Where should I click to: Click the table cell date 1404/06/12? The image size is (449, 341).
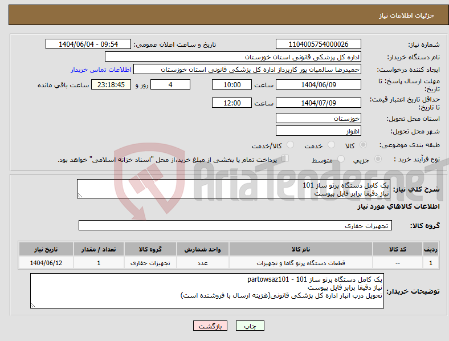tap(46, 263)
